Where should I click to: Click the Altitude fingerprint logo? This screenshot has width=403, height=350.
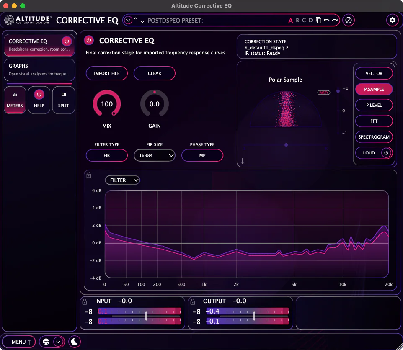tap(9, 20)
